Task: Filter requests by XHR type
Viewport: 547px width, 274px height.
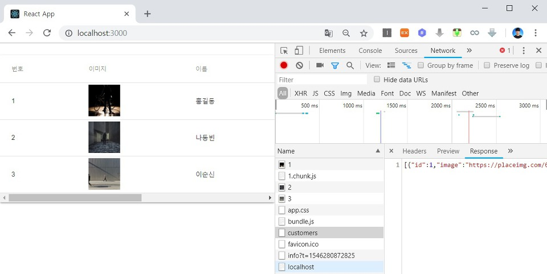Action: tap(300, 93)
